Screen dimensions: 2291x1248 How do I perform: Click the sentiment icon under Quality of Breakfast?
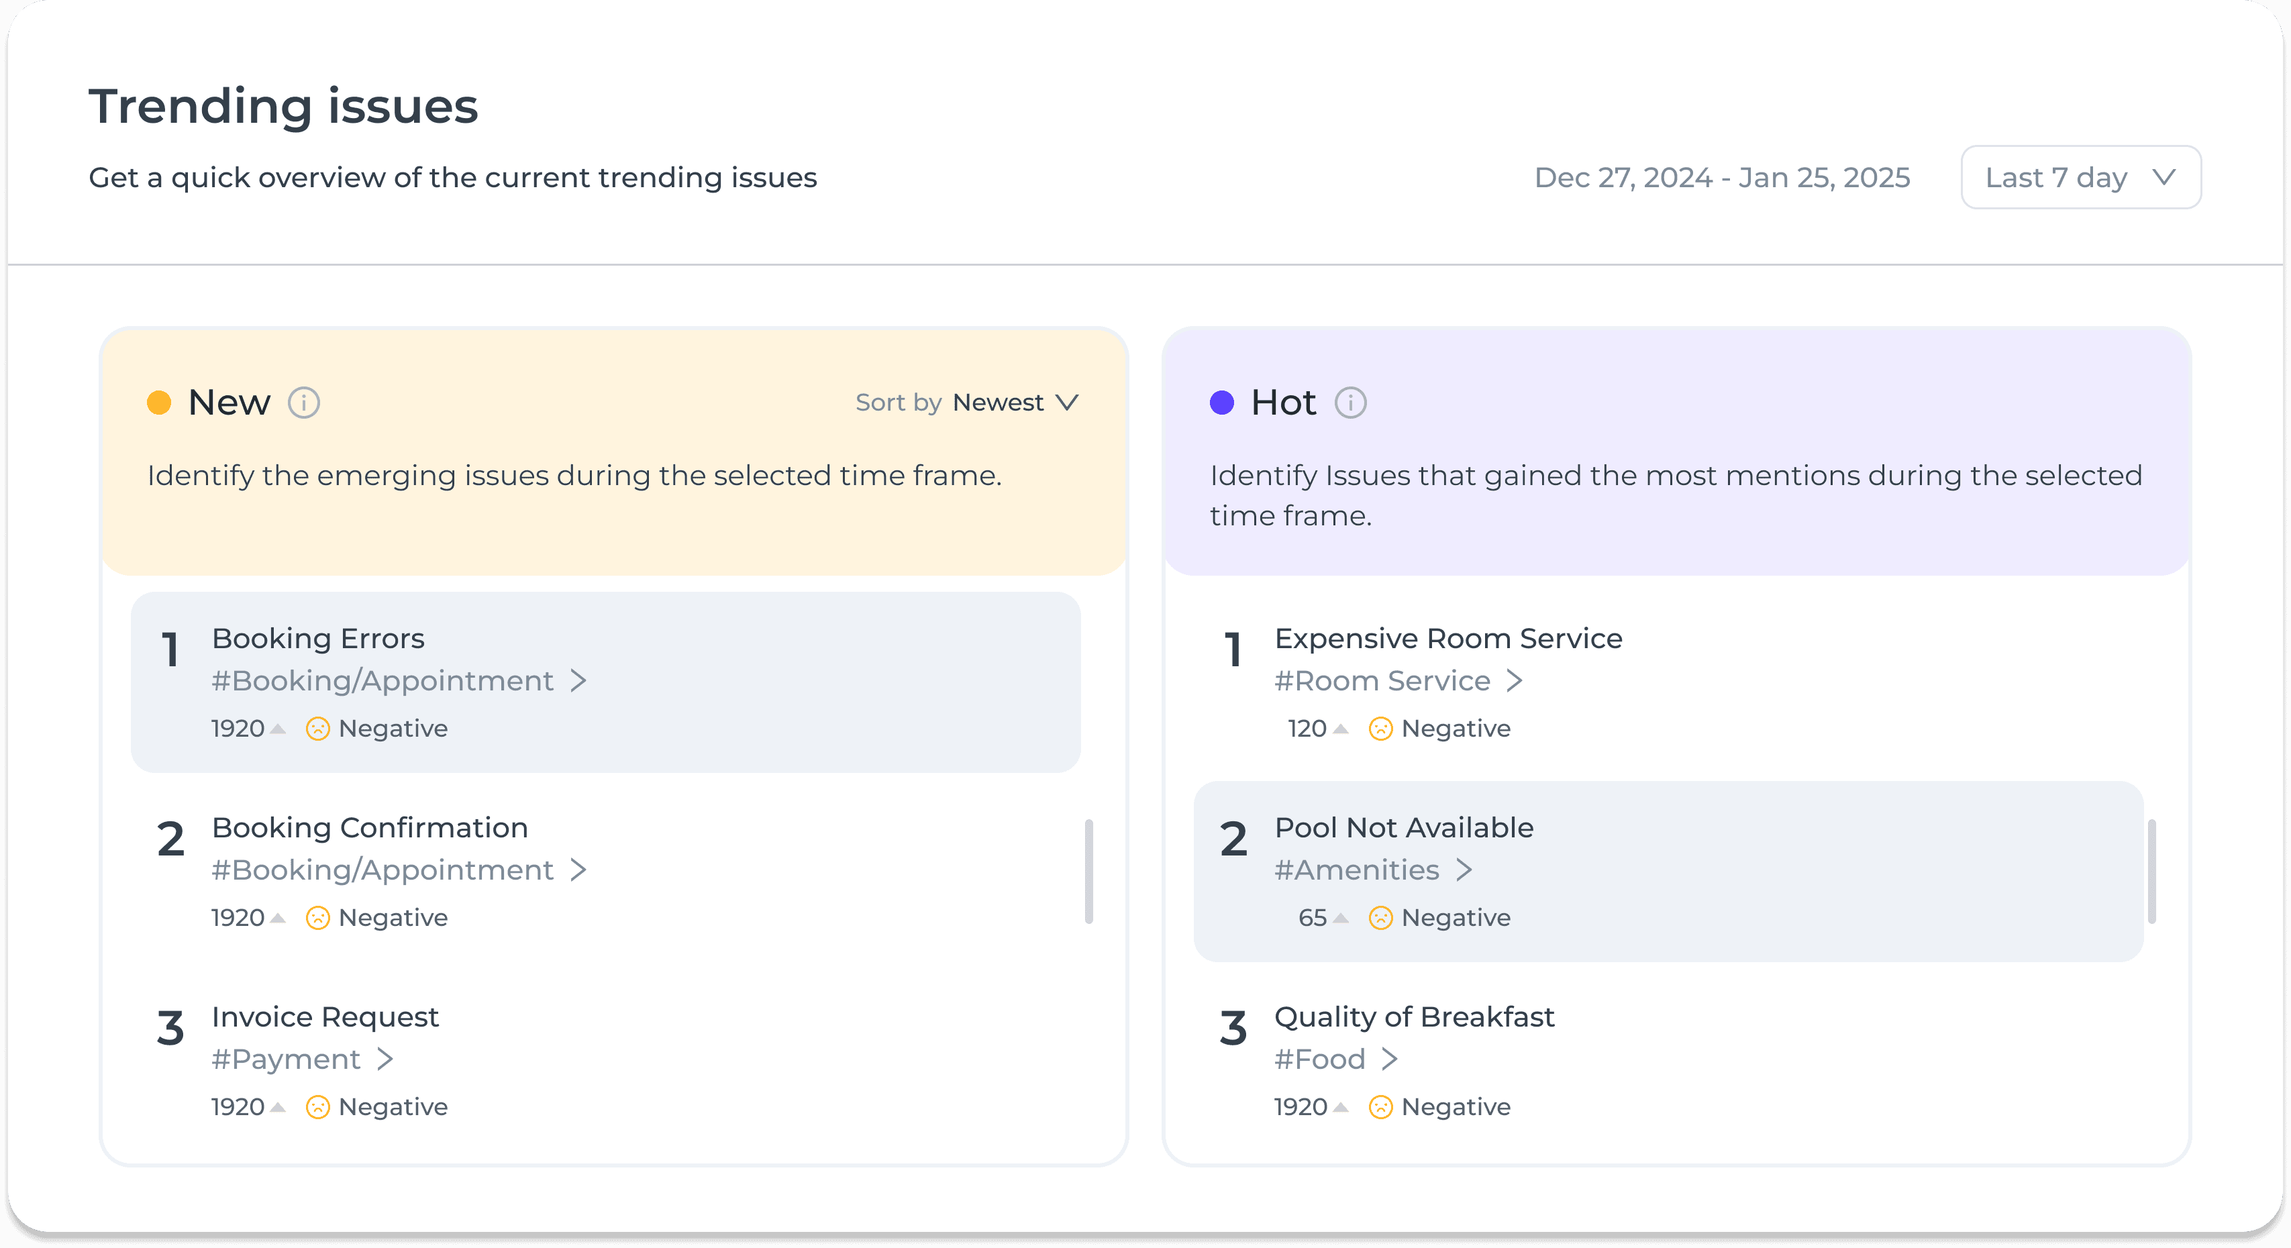(x=1380, y=1106)
